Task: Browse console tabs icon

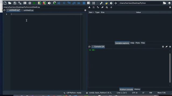Action: click(89, 47)
